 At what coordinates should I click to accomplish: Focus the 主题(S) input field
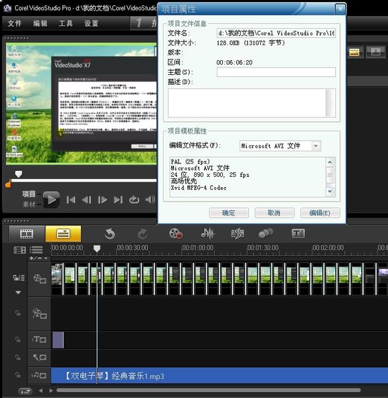click(x=276, y=72)
